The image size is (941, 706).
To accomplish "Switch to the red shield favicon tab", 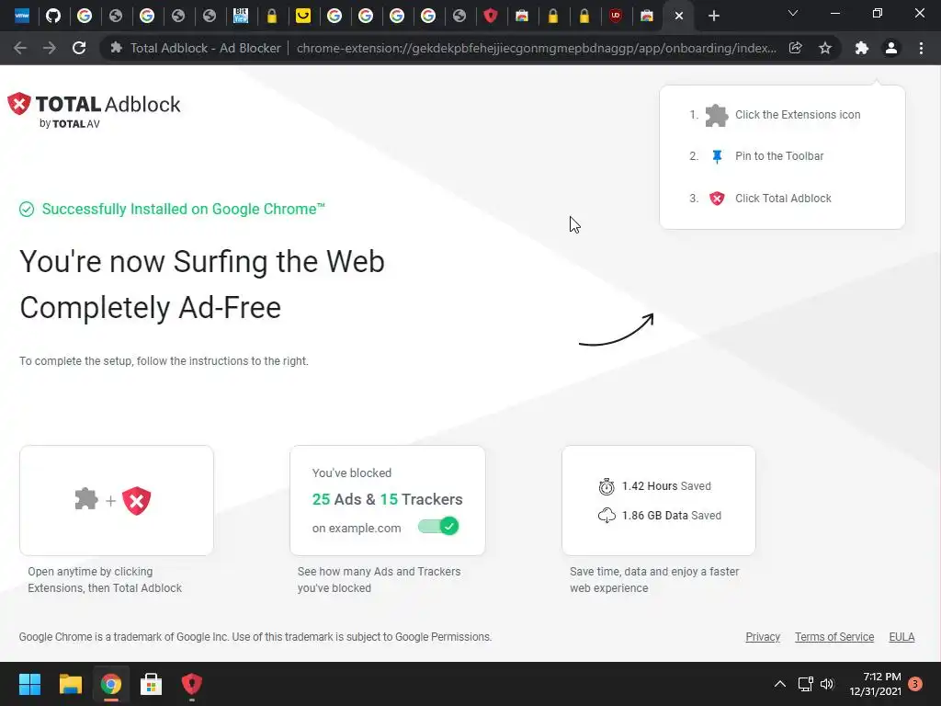I will pyautogui.click(x=491, y=17).
